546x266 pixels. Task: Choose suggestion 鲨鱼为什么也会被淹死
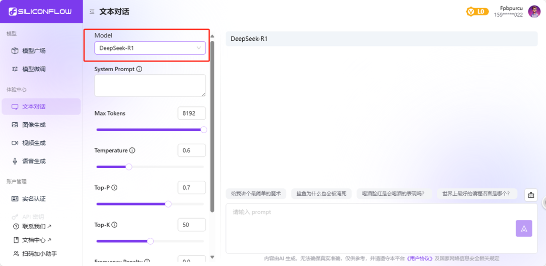322,194
